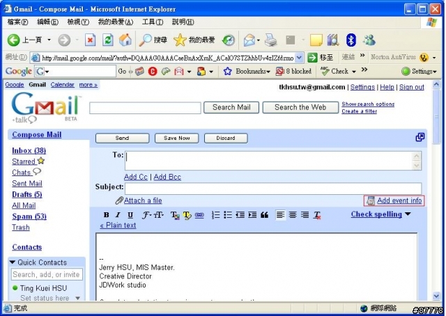This screenshot has width=446, height=316.
Task: Click in the To recipients field
Action: pyautogui.click(x=269, y=161)
